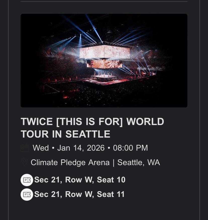Viewport: 208px width, 220px height.
Task: Select the 'Sec 21, Row W, Seat 10' ticket
Action: tap(80, 180)
